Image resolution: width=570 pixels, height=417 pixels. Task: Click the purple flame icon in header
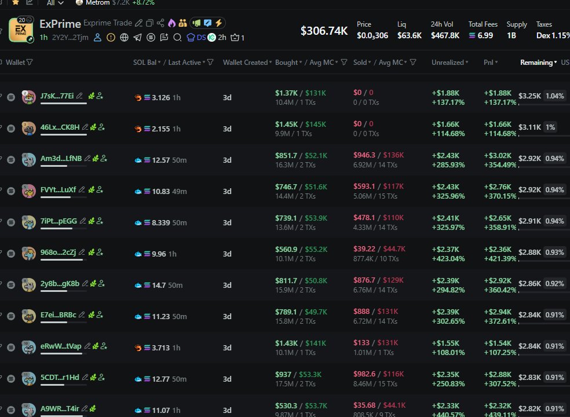[171, 23]
